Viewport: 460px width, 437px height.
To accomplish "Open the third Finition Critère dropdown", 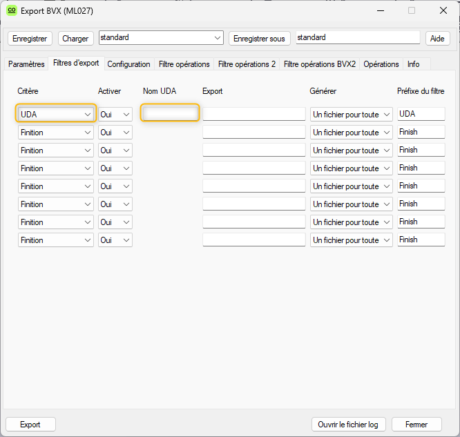I will (56, 168).
